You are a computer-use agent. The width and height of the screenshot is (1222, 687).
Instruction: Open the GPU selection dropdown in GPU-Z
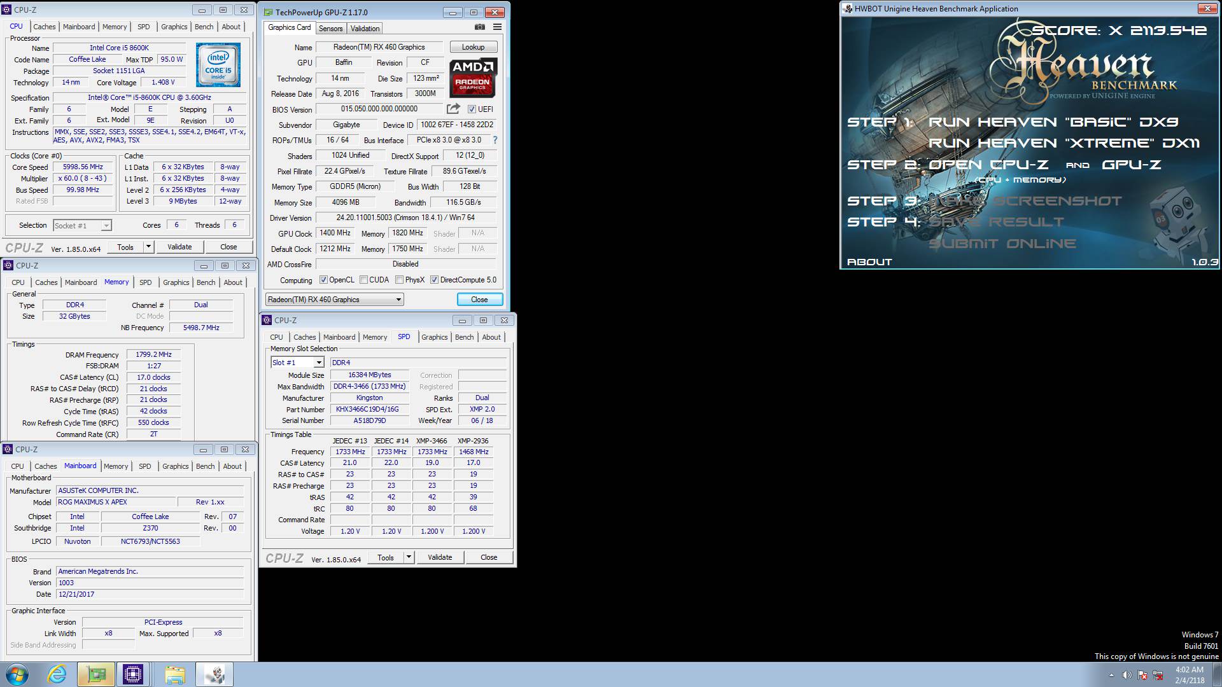(335, 300)
